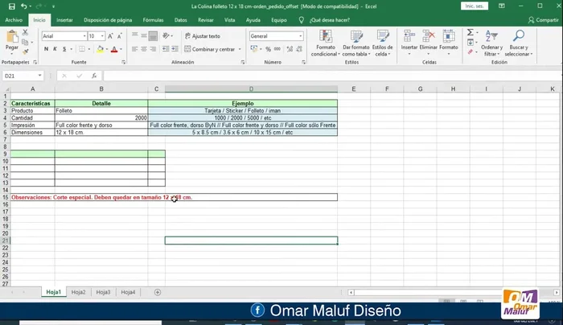Click the Name Box showing D21
Screen dimensions: 563x325
pos(23,76)
